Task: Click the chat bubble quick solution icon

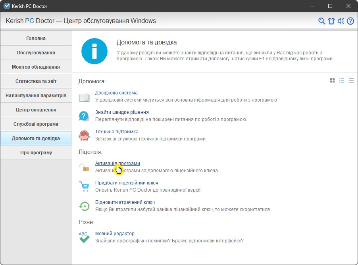Action: coord(84,116)
